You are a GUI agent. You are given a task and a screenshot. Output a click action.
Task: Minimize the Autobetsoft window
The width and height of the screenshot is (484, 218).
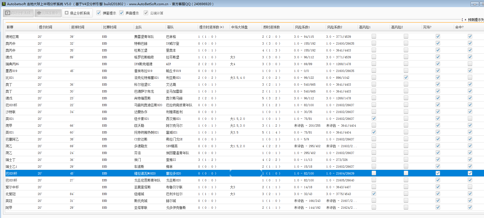(x=474, y=4)
